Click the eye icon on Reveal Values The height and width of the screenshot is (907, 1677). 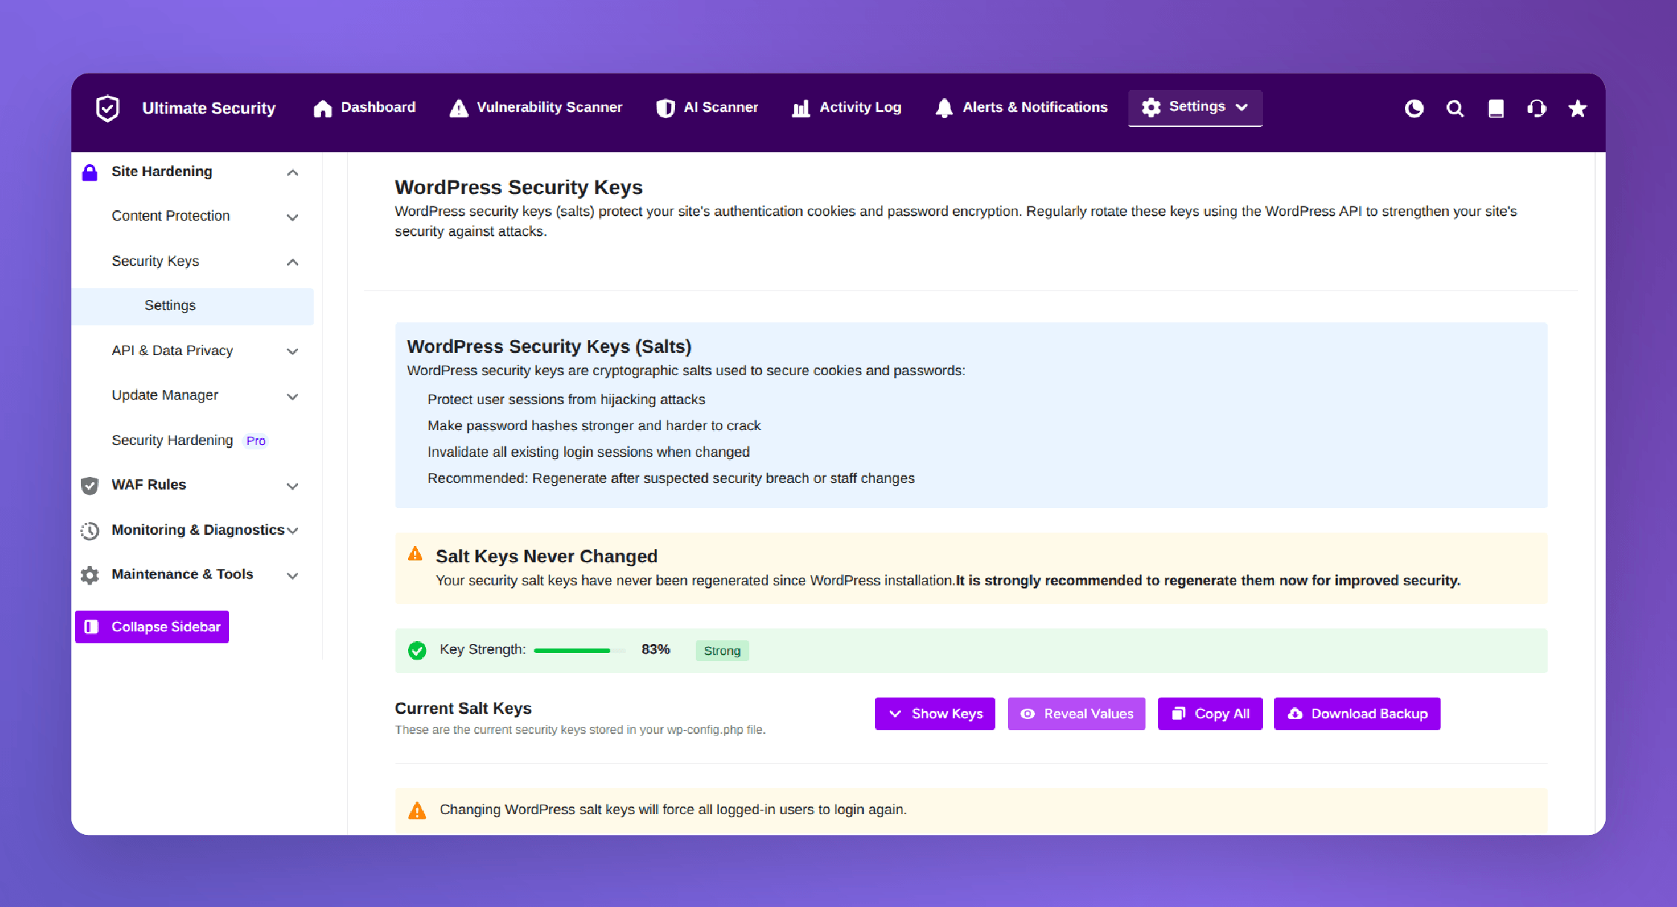click(x=1027, y=714)
